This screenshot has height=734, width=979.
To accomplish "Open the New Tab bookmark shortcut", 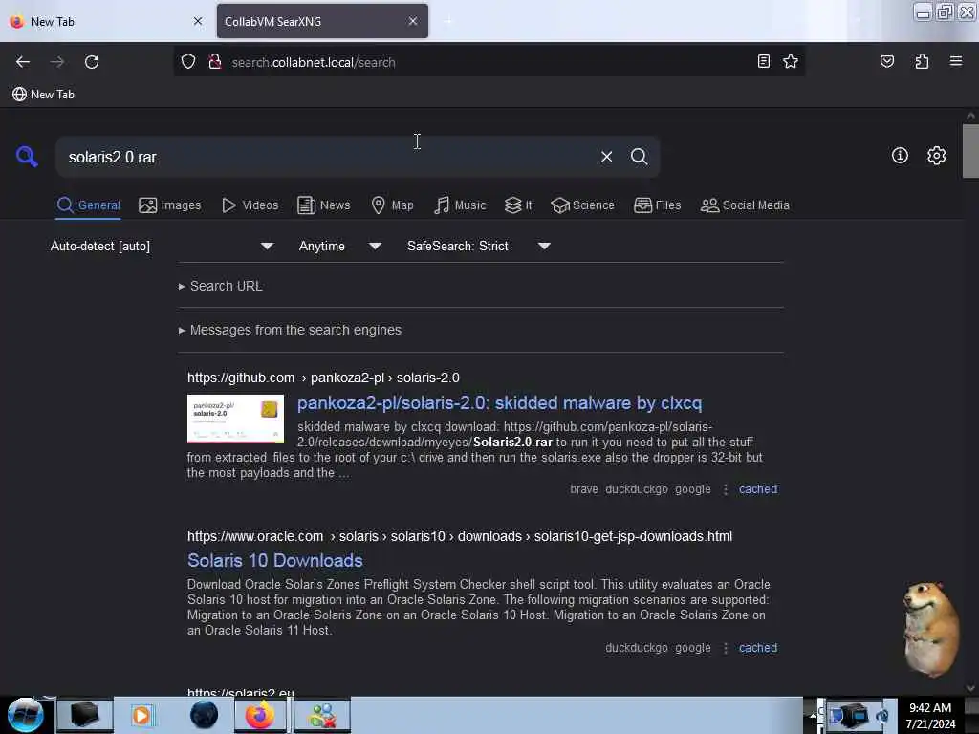I will pos(43,95).
